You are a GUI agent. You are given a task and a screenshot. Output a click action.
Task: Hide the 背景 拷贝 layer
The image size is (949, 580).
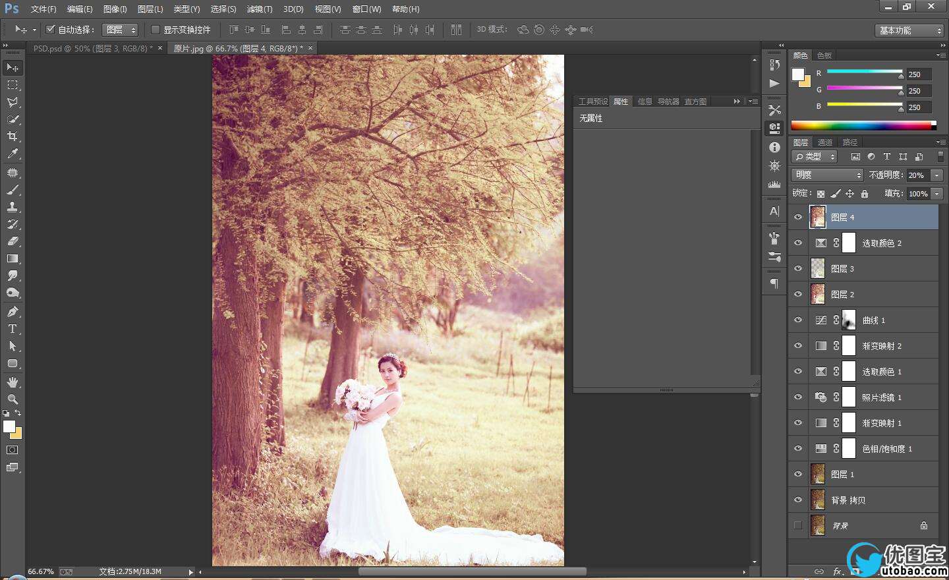tap(798, 500)
